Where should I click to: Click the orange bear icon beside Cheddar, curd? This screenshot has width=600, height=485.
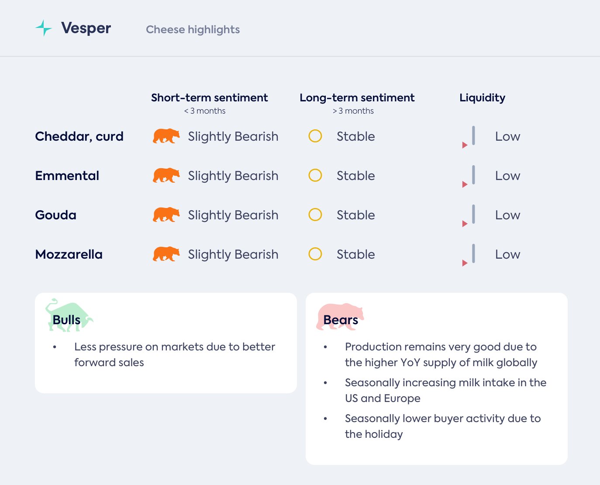click(x=166, y=136)
